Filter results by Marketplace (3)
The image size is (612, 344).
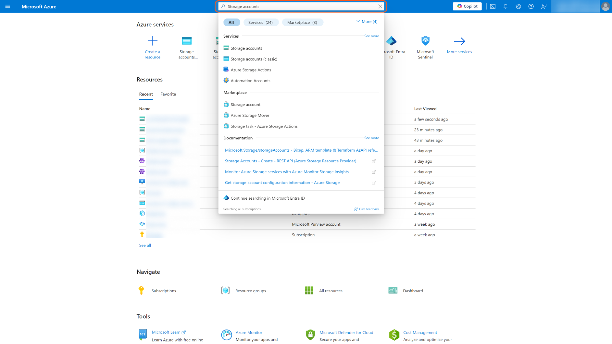click(302, 22)
